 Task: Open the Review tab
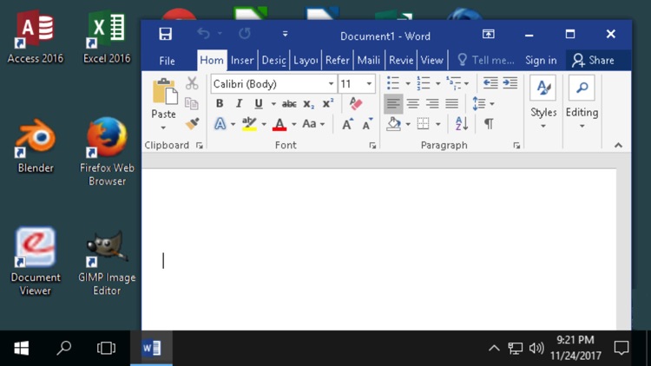(401, 60)
